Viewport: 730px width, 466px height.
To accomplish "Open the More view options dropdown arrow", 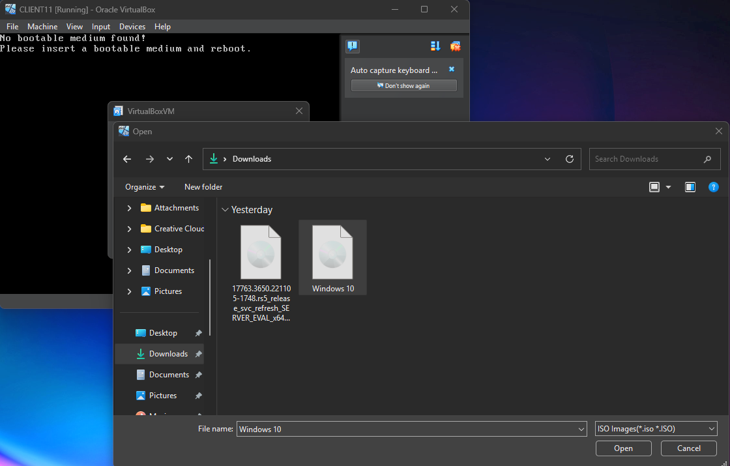I will 668,187.
